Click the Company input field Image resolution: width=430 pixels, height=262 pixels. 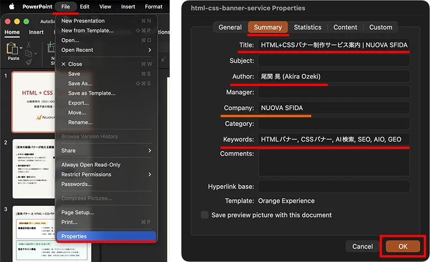click(334, 108)
